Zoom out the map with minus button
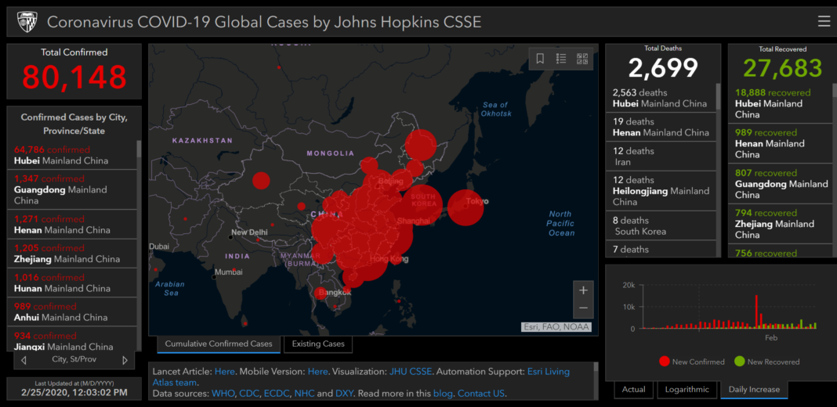This screenshot has height=407, width=837. click(x=583, y=308)
